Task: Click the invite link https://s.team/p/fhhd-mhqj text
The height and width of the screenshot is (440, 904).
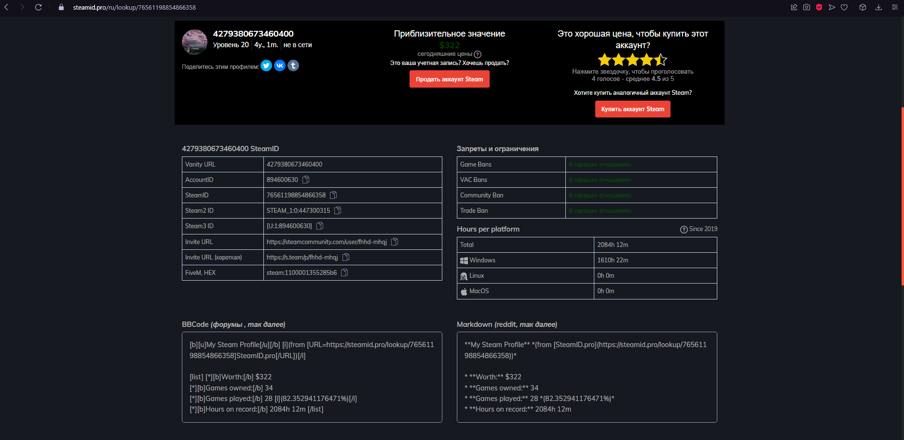Action: (302, 257)
